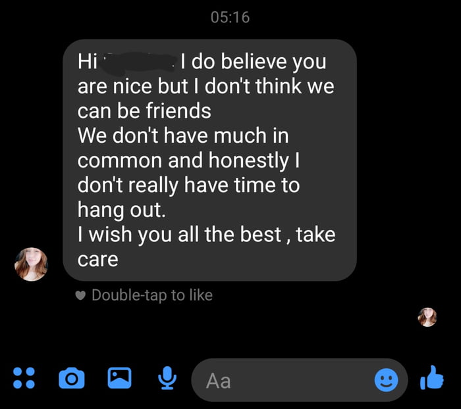Select the "can be friends" message line
Image resolution: width=461 pixels, height=409 pixels.
[x=144, y=110]
